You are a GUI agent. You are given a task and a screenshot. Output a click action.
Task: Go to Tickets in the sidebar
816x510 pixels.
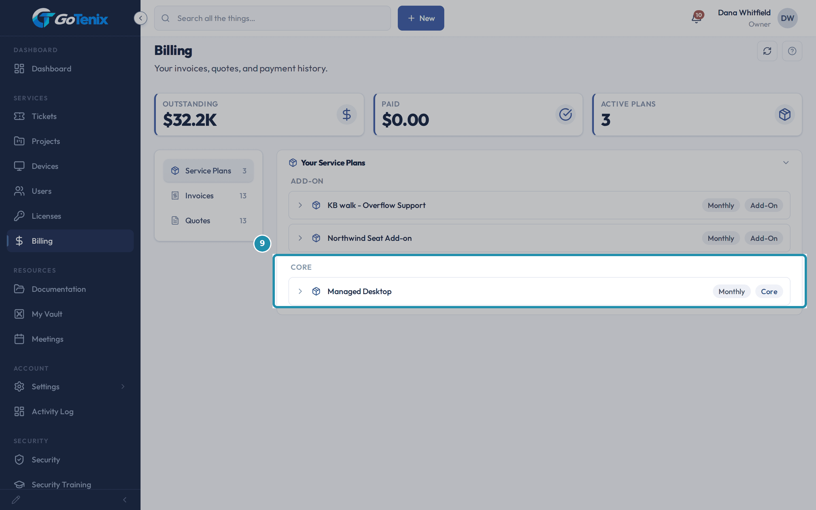point(70,116)
